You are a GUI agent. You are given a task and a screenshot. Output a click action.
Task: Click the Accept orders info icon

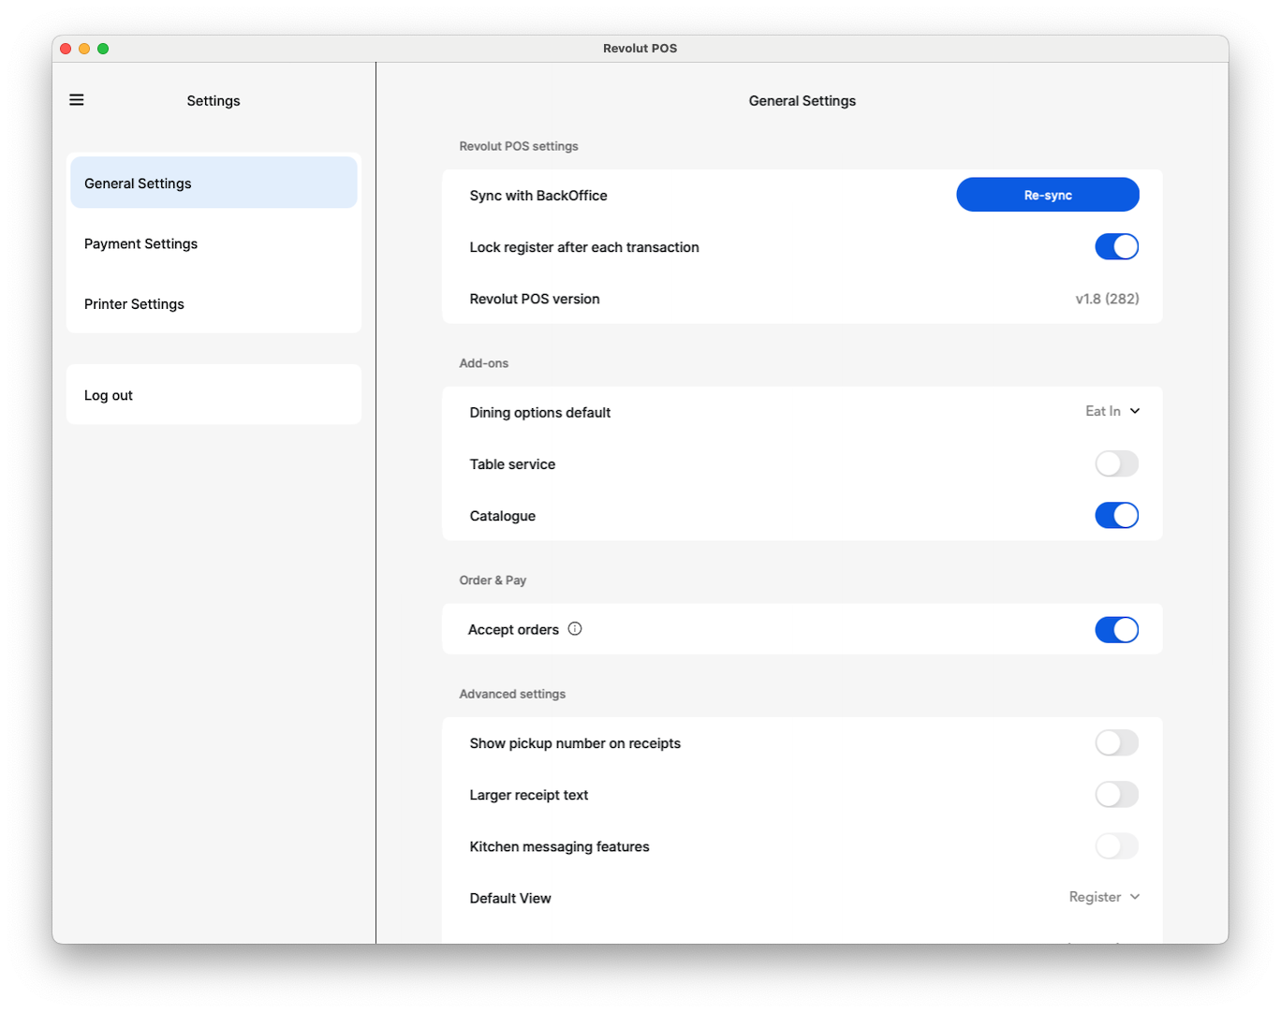pos(575,629)
